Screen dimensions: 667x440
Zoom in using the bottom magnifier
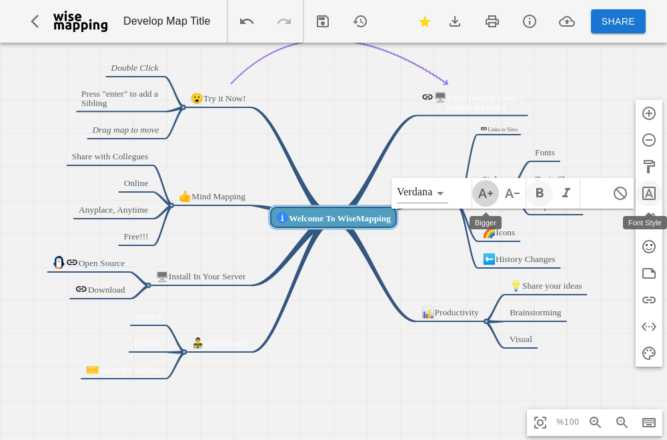tap(595, 422)
